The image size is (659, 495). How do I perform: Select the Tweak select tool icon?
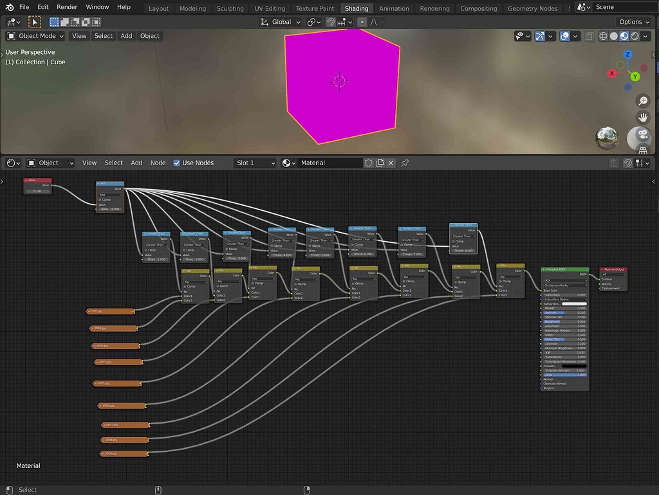(35, 22)
